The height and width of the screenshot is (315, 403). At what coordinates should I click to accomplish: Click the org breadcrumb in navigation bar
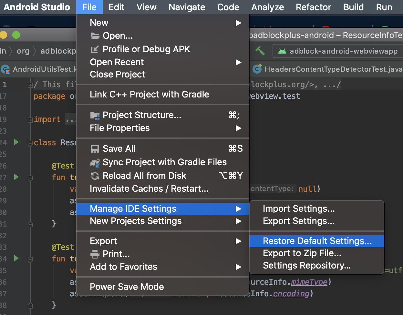coord(23,51)
